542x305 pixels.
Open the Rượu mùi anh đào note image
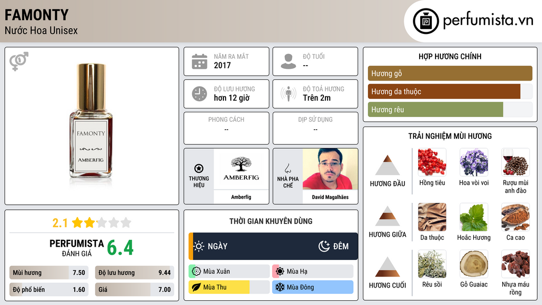tap(516, 162)
